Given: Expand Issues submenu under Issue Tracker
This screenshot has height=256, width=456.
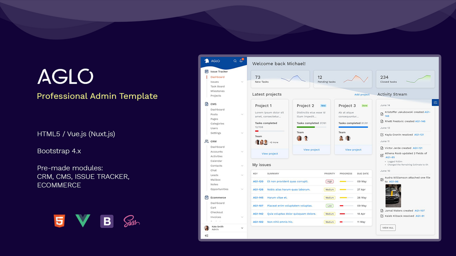Looking at the screenshot, I should pos(242,82).
